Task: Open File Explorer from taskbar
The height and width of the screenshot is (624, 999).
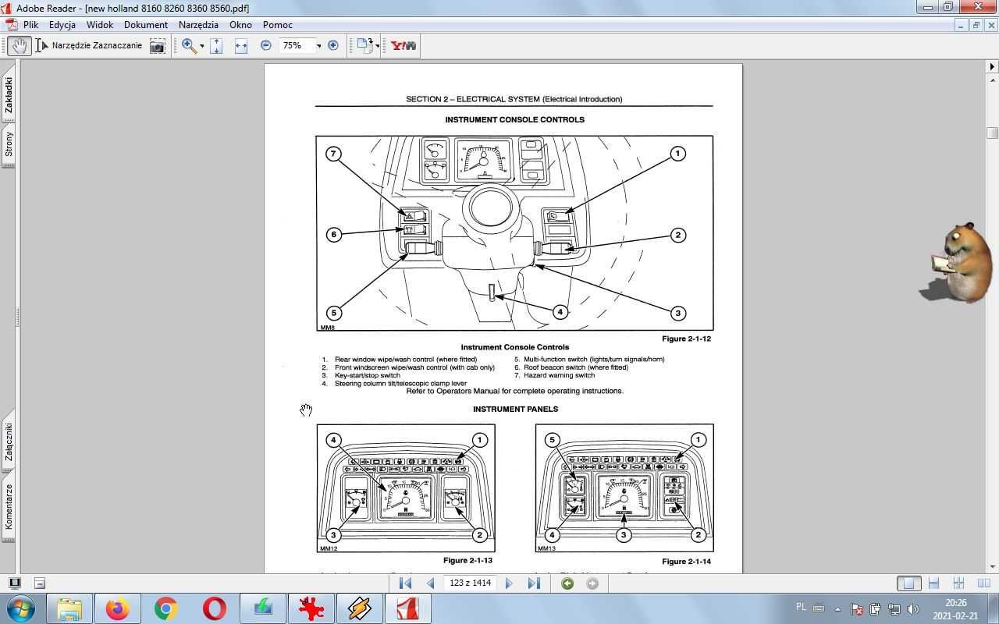Action: tap(69, 608)
